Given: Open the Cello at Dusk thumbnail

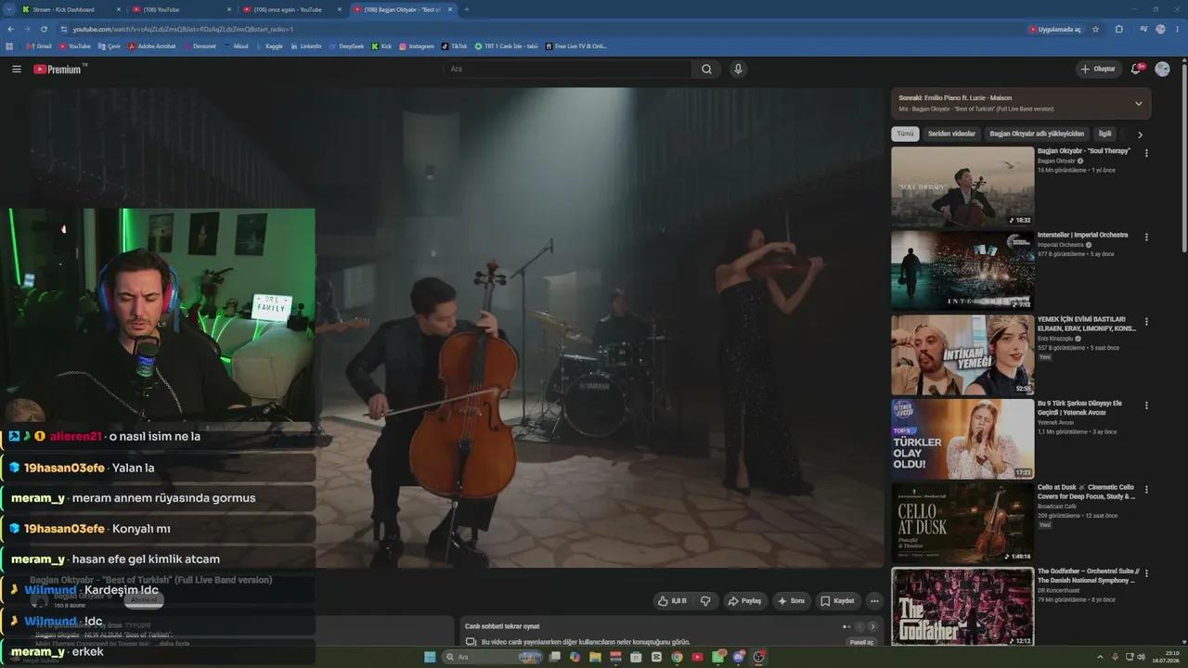Looking at the screenshot, I should tap(962, 523).
